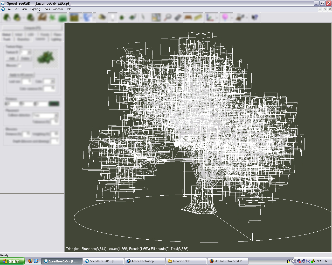The width and height of the screenshot is (332, 265).
Task: Launch Firefox from the quick launch bar
Action: [30, 261]
